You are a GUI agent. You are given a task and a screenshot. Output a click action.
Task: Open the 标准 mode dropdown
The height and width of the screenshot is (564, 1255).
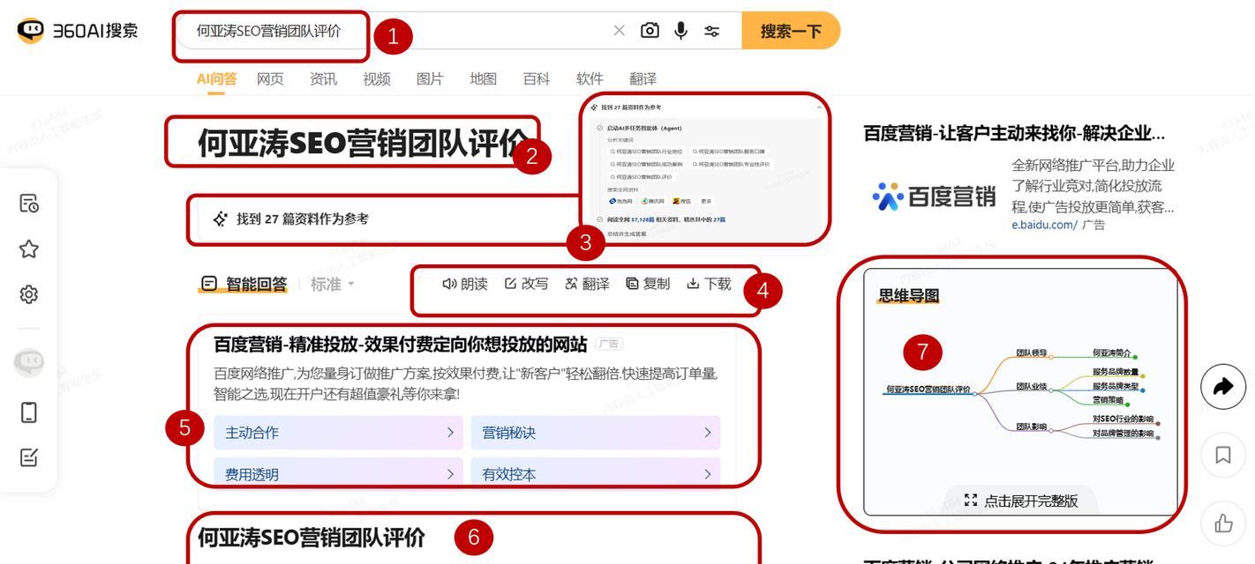(x=333, y=284)
